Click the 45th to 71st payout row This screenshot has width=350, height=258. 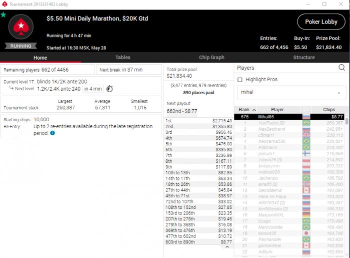click(198, 195)
